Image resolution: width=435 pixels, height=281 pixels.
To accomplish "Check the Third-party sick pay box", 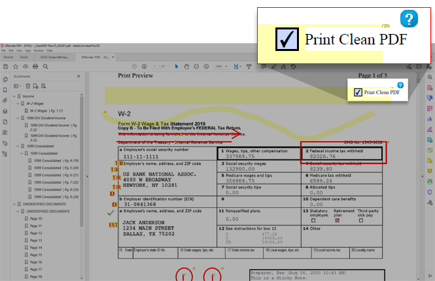I will pyautogui.click(x=361, y=221).
